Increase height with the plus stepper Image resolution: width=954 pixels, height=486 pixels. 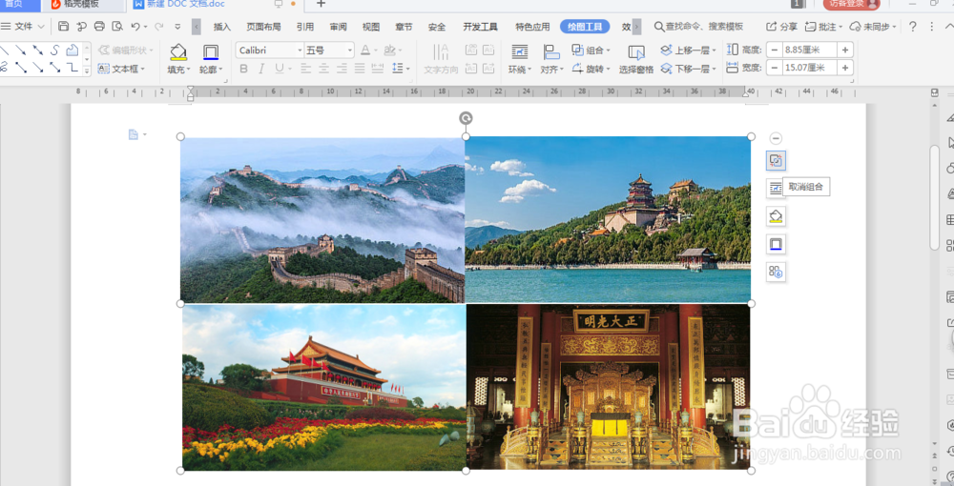(x=845, y=50)
